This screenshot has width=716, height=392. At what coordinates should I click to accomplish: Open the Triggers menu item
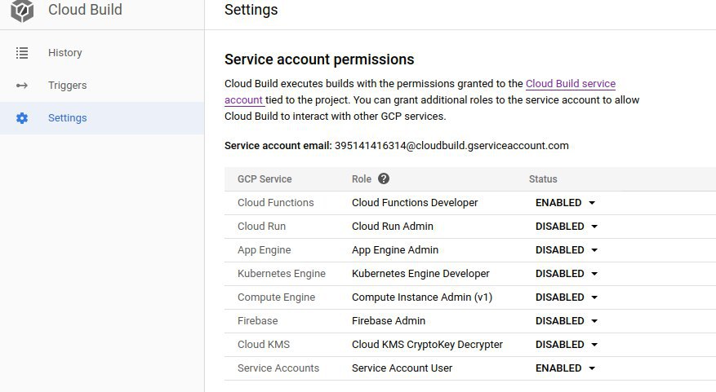point(102,86)
